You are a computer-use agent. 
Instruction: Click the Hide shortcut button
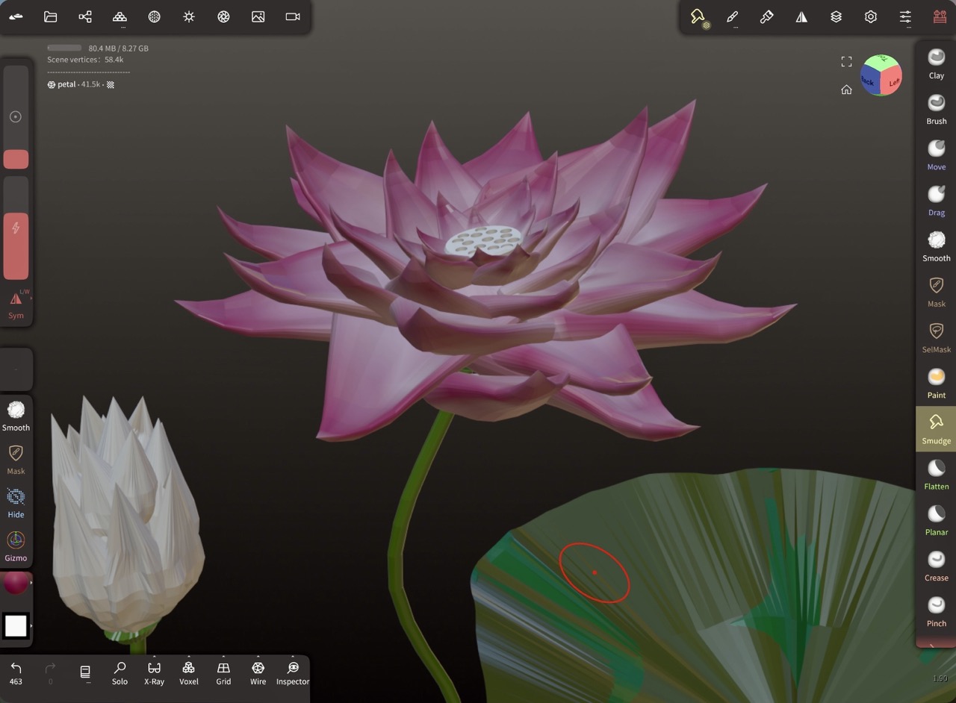click(16, 503)
